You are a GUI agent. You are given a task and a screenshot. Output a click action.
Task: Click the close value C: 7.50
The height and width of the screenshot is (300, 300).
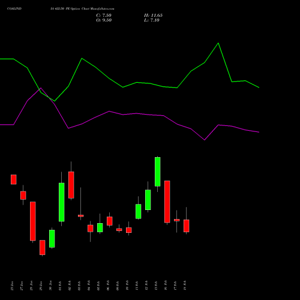click(104, 16)
